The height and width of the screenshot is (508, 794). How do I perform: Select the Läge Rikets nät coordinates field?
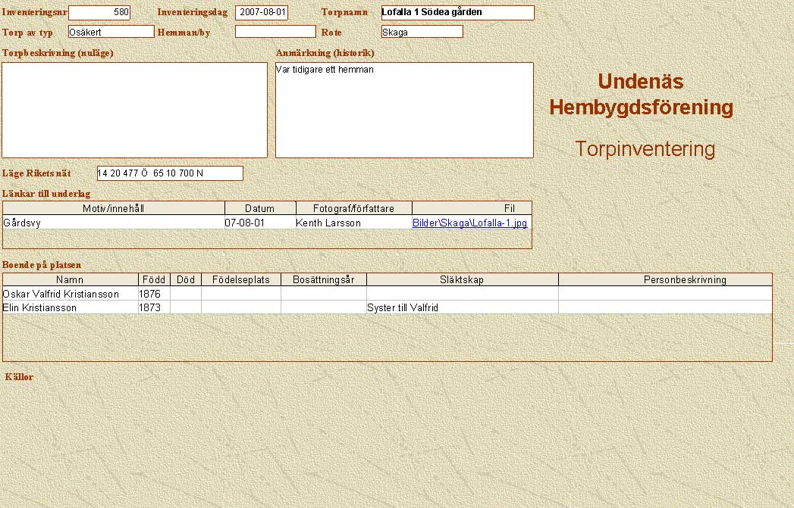(x=170, y=173)
